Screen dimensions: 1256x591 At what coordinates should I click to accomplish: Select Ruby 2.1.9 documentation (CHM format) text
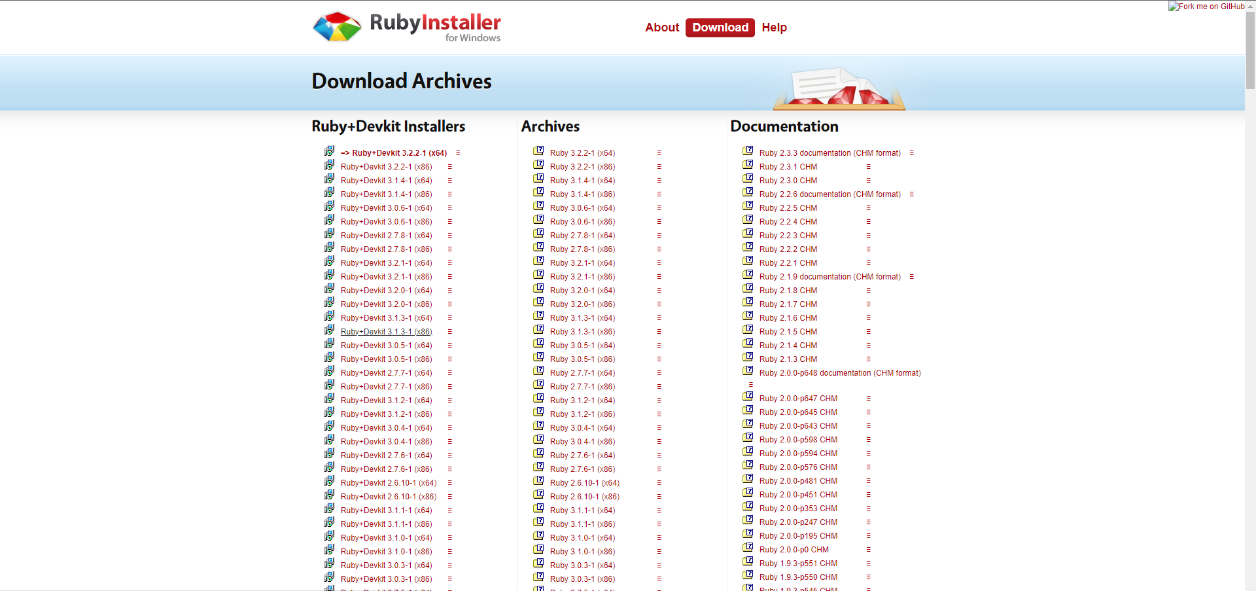click(829, 277)
